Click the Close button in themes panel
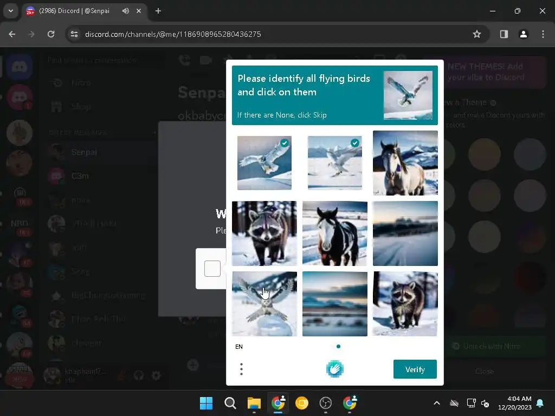This screenshot has height=416, width=555. (485, 371)
